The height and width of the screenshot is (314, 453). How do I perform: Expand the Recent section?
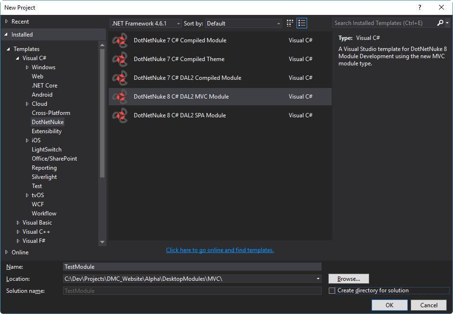click(x=7, y=21)
